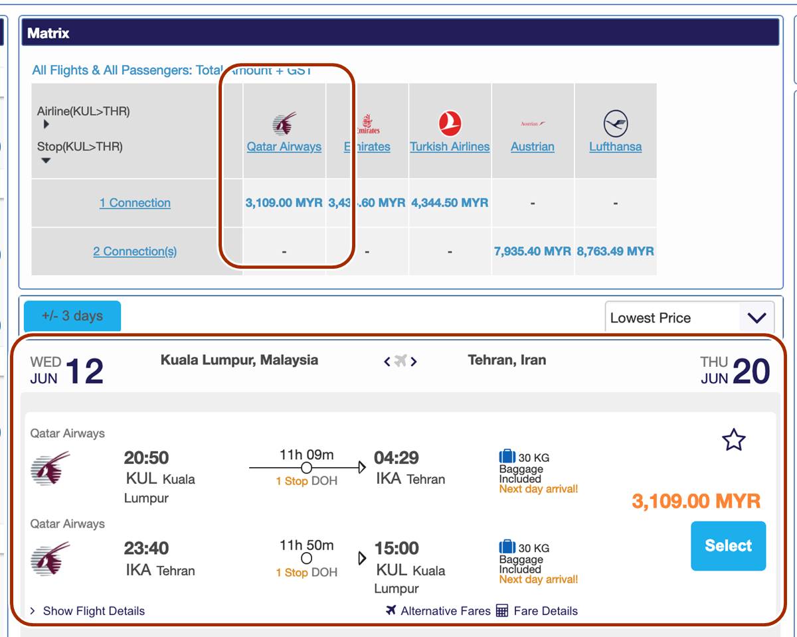
Task: Click the All Flights & All Passengers heading
Action: click(172, 70)
